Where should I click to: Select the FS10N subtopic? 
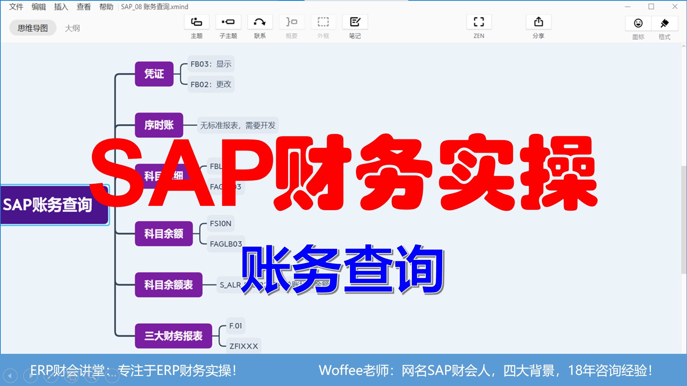[221, 224]
